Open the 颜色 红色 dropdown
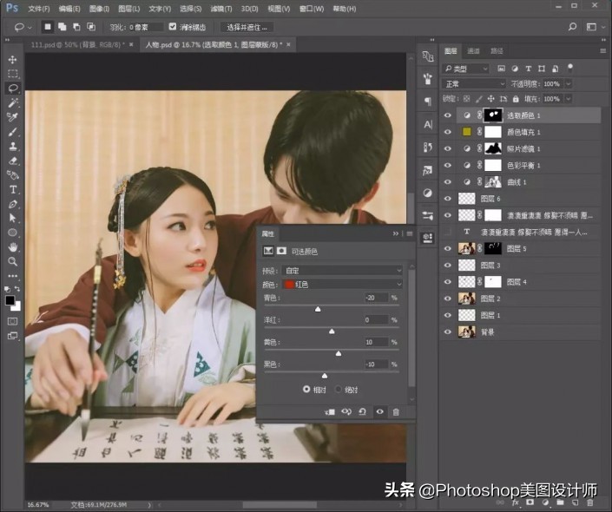The width and height of the screenshot is (612, 512). [x=342, y=285]
